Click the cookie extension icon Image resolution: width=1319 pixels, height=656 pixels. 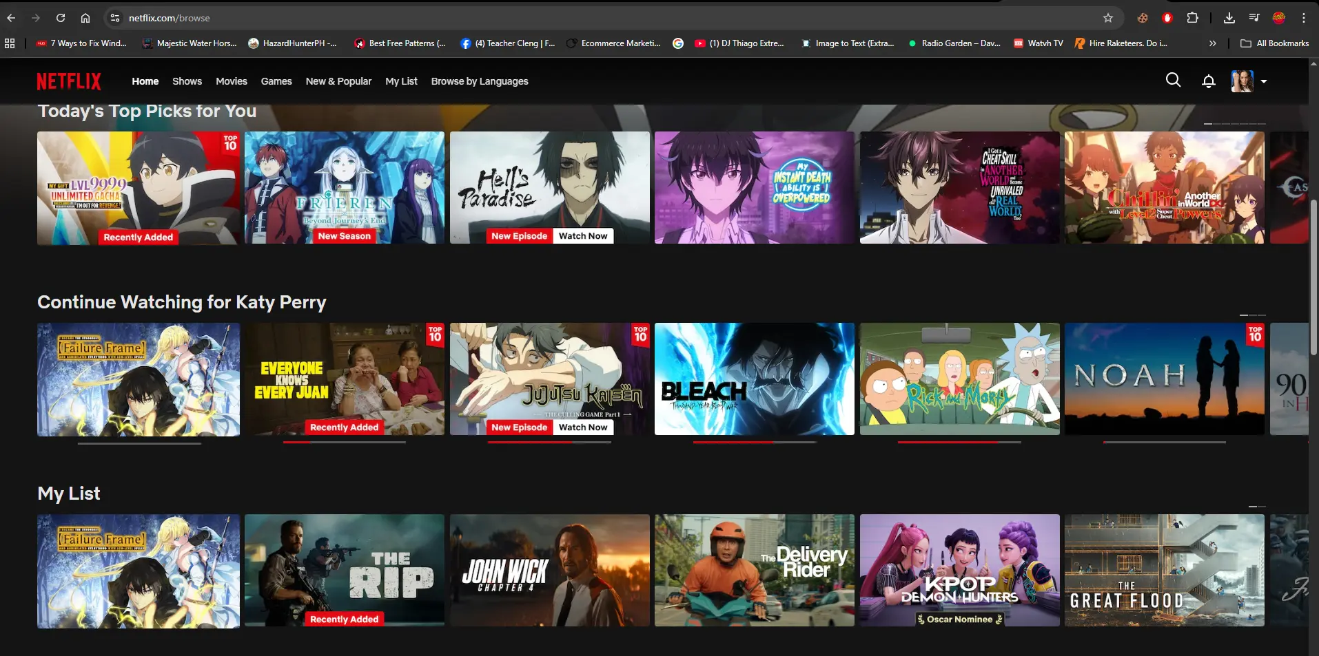[1143, 18]
